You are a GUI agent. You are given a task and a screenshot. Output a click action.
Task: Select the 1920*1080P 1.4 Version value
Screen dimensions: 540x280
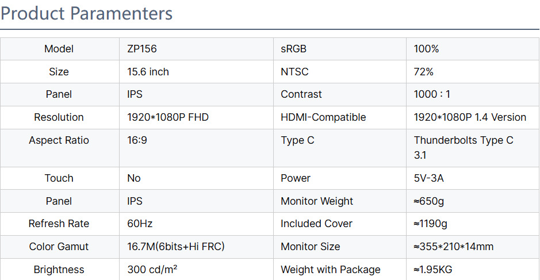[x=470, y=117]
